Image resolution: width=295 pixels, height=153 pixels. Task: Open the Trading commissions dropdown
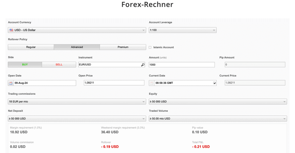click(77, 102)
